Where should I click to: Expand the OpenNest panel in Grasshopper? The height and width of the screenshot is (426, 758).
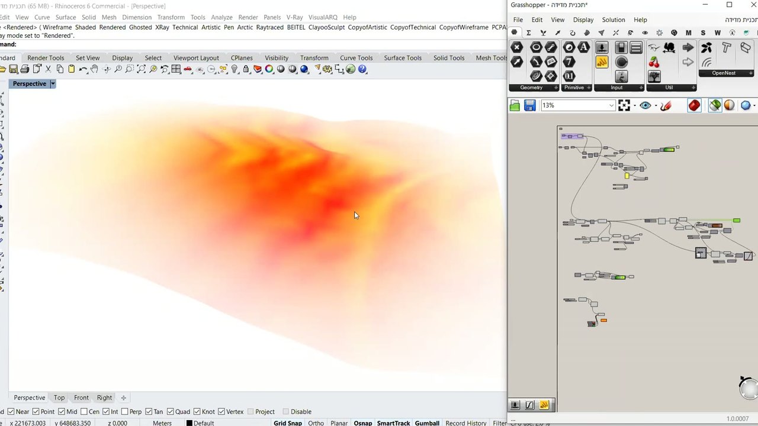pos(751,73)
